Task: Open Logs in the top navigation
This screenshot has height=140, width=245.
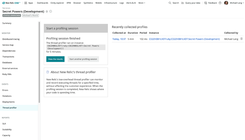Action: 122,3
